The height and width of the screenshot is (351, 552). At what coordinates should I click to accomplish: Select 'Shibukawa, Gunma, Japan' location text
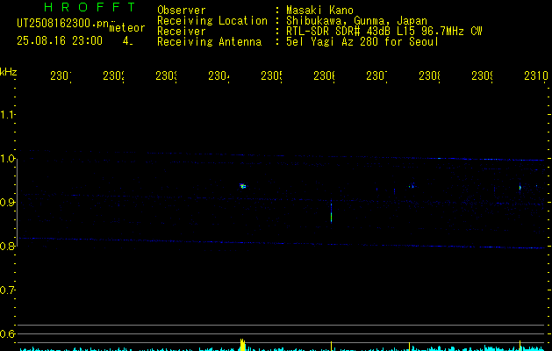(x=356, y=21)
